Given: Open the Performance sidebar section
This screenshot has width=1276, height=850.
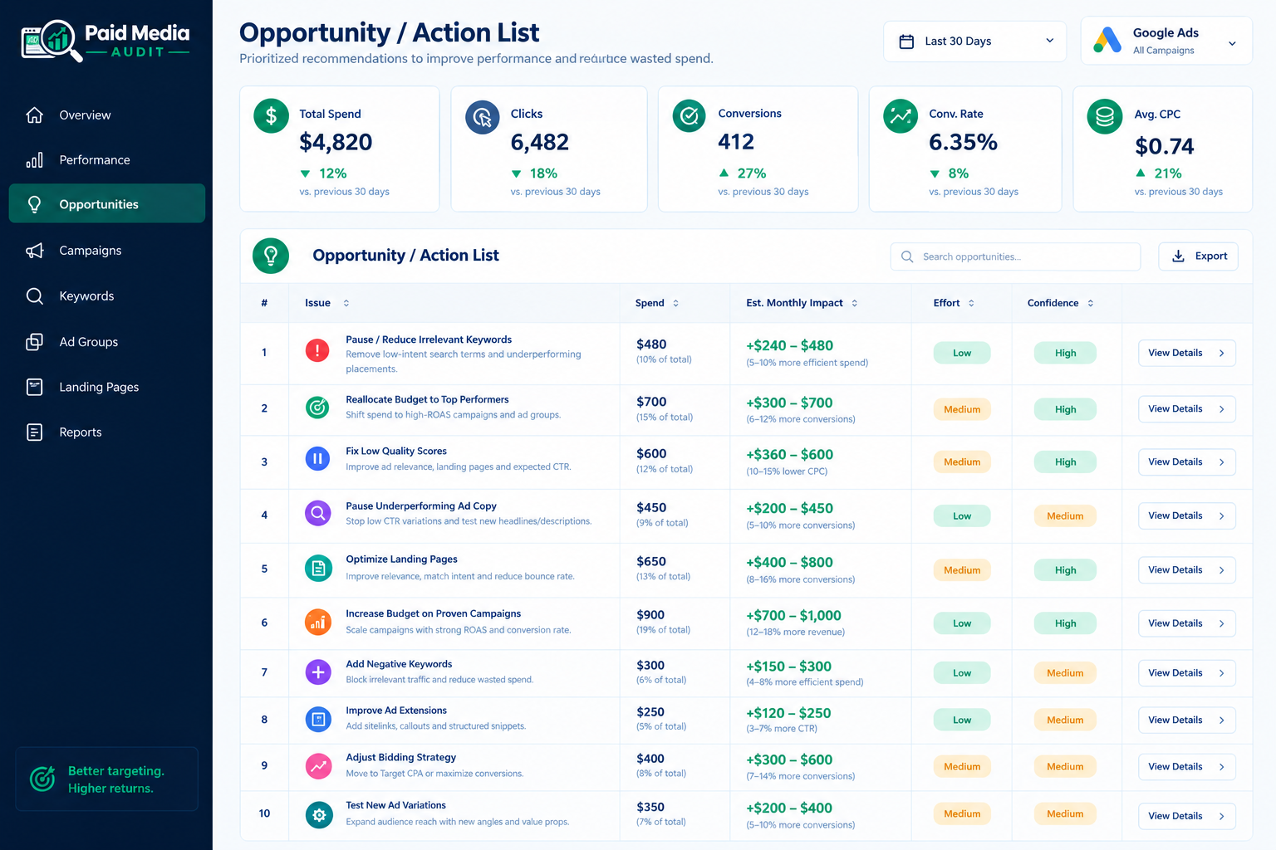Looking at the screenshot, I should coord(107,160).
